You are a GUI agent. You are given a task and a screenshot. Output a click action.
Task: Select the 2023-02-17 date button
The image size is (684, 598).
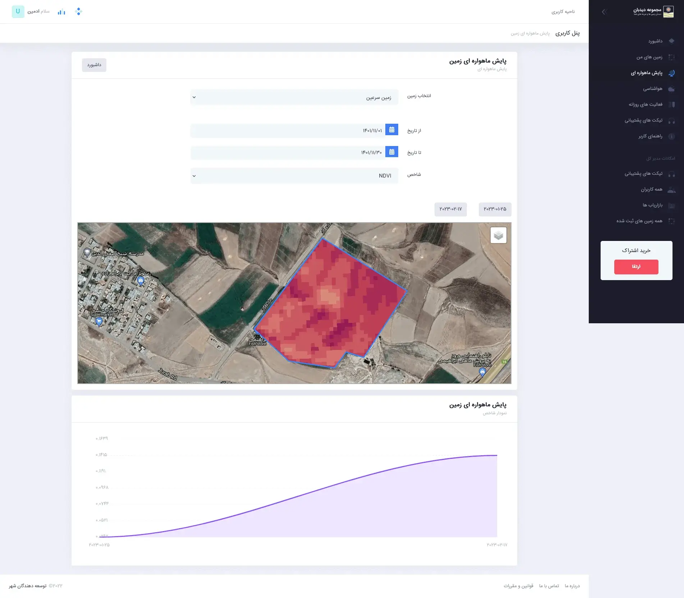click(x=450, y=209)
